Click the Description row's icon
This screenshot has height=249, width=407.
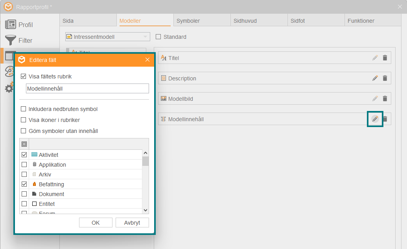coord(164,78)
